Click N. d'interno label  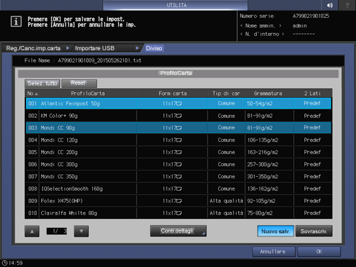(262, 34)
